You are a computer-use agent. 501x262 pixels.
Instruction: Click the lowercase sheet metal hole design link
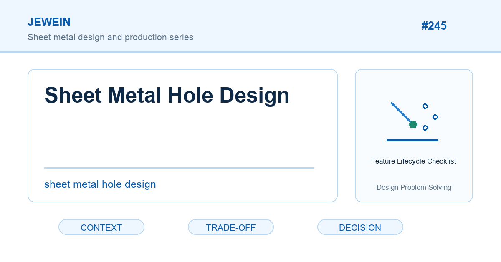pos(100,184)
